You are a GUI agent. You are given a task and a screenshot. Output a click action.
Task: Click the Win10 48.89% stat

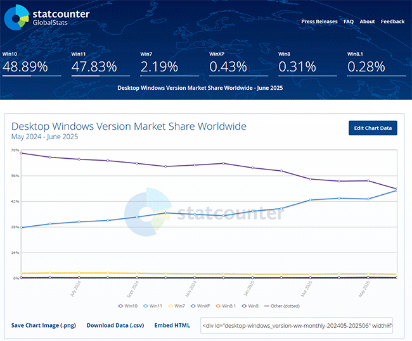click(32, 64)
